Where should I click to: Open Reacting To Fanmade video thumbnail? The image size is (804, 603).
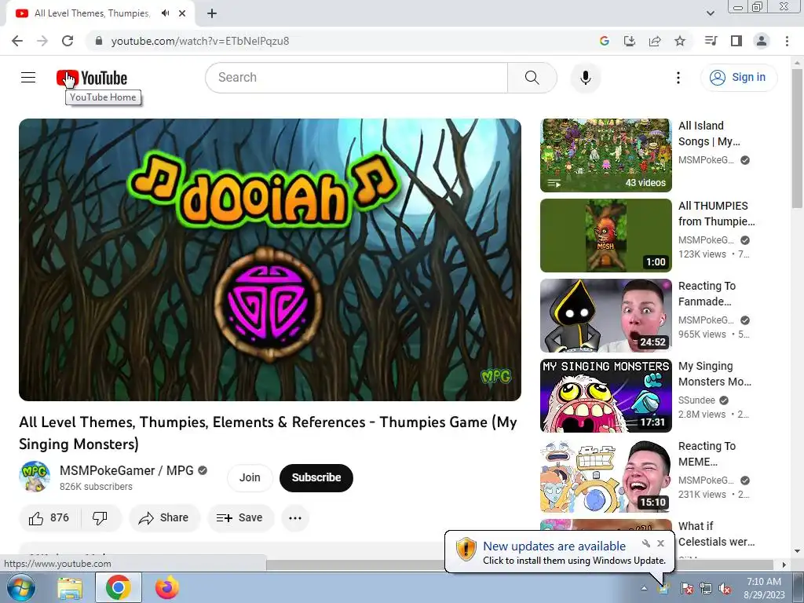click(605, 316)
